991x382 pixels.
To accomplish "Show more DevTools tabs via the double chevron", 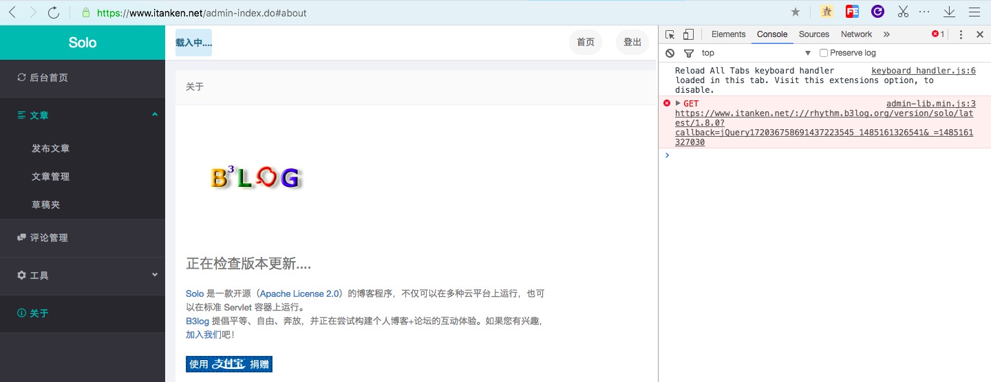I will coord(886,34).
